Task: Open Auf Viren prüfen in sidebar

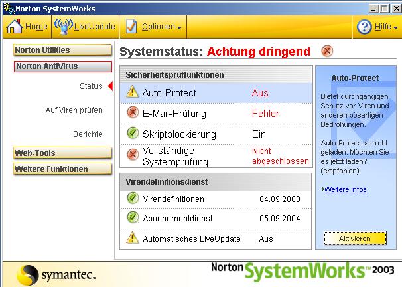Action: [x=74, y=110]
